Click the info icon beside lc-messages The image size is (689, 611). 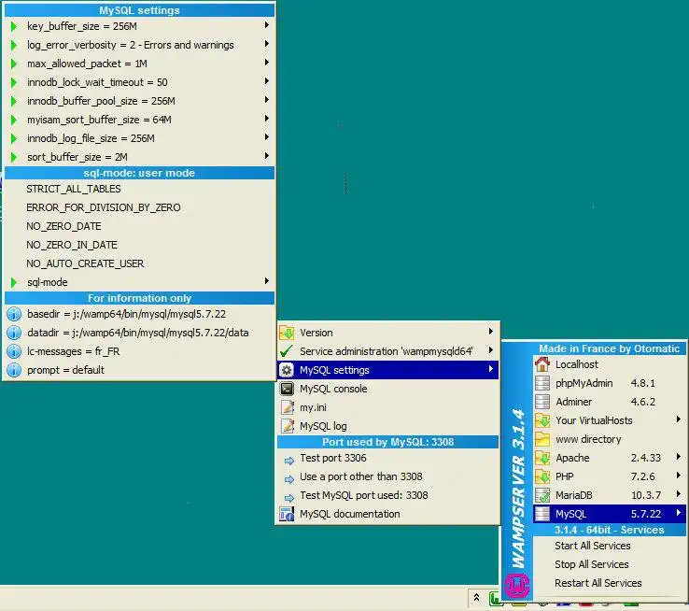pyautogui.click(x=14, y=351)
